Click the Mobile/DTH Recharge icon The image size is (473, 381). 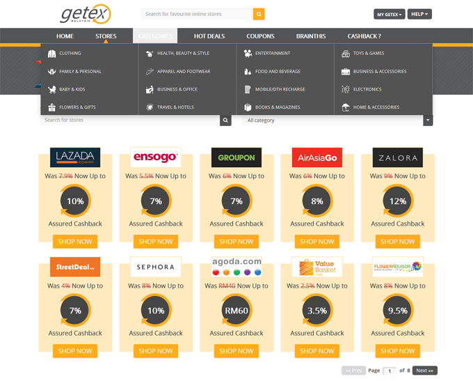[x=248, y=89]
